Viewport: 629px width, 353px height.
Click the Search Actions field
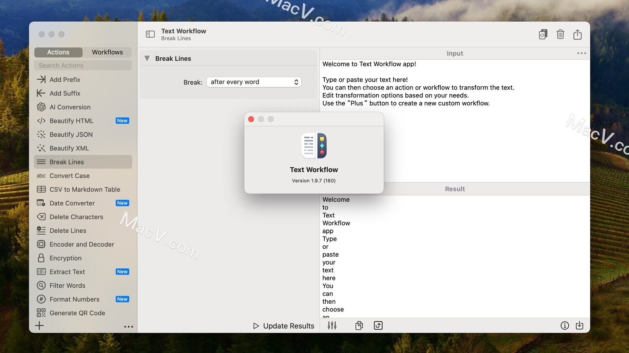click(x=83, y=65)
